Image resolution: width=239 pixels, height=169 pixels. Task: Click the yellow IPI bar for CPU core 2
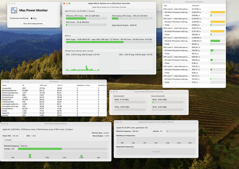click(217, 31)
